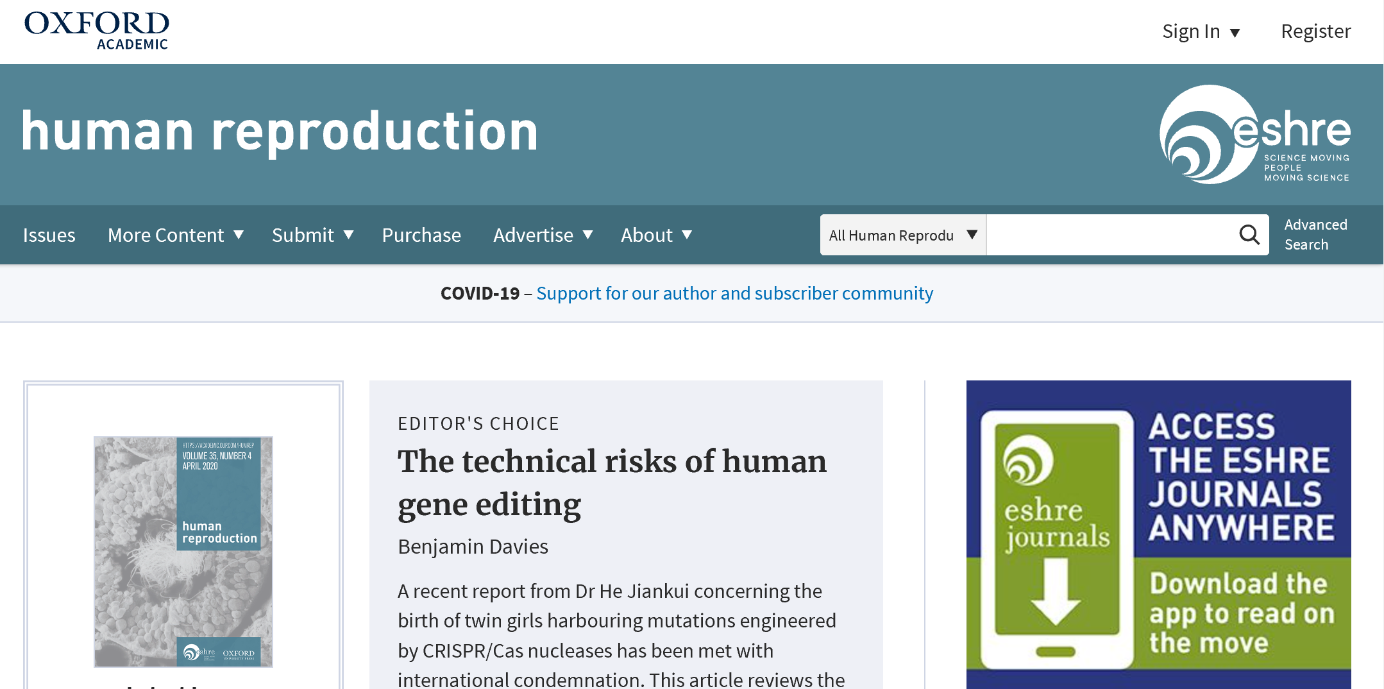
Task: Open the Issues menu item
Action: click(x=49, y=235)
